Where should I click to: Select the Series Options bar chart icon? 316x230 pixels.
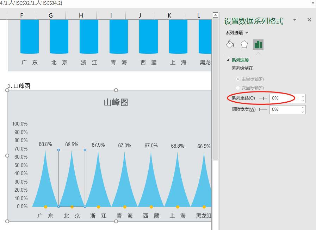click(x=258, y=44)
